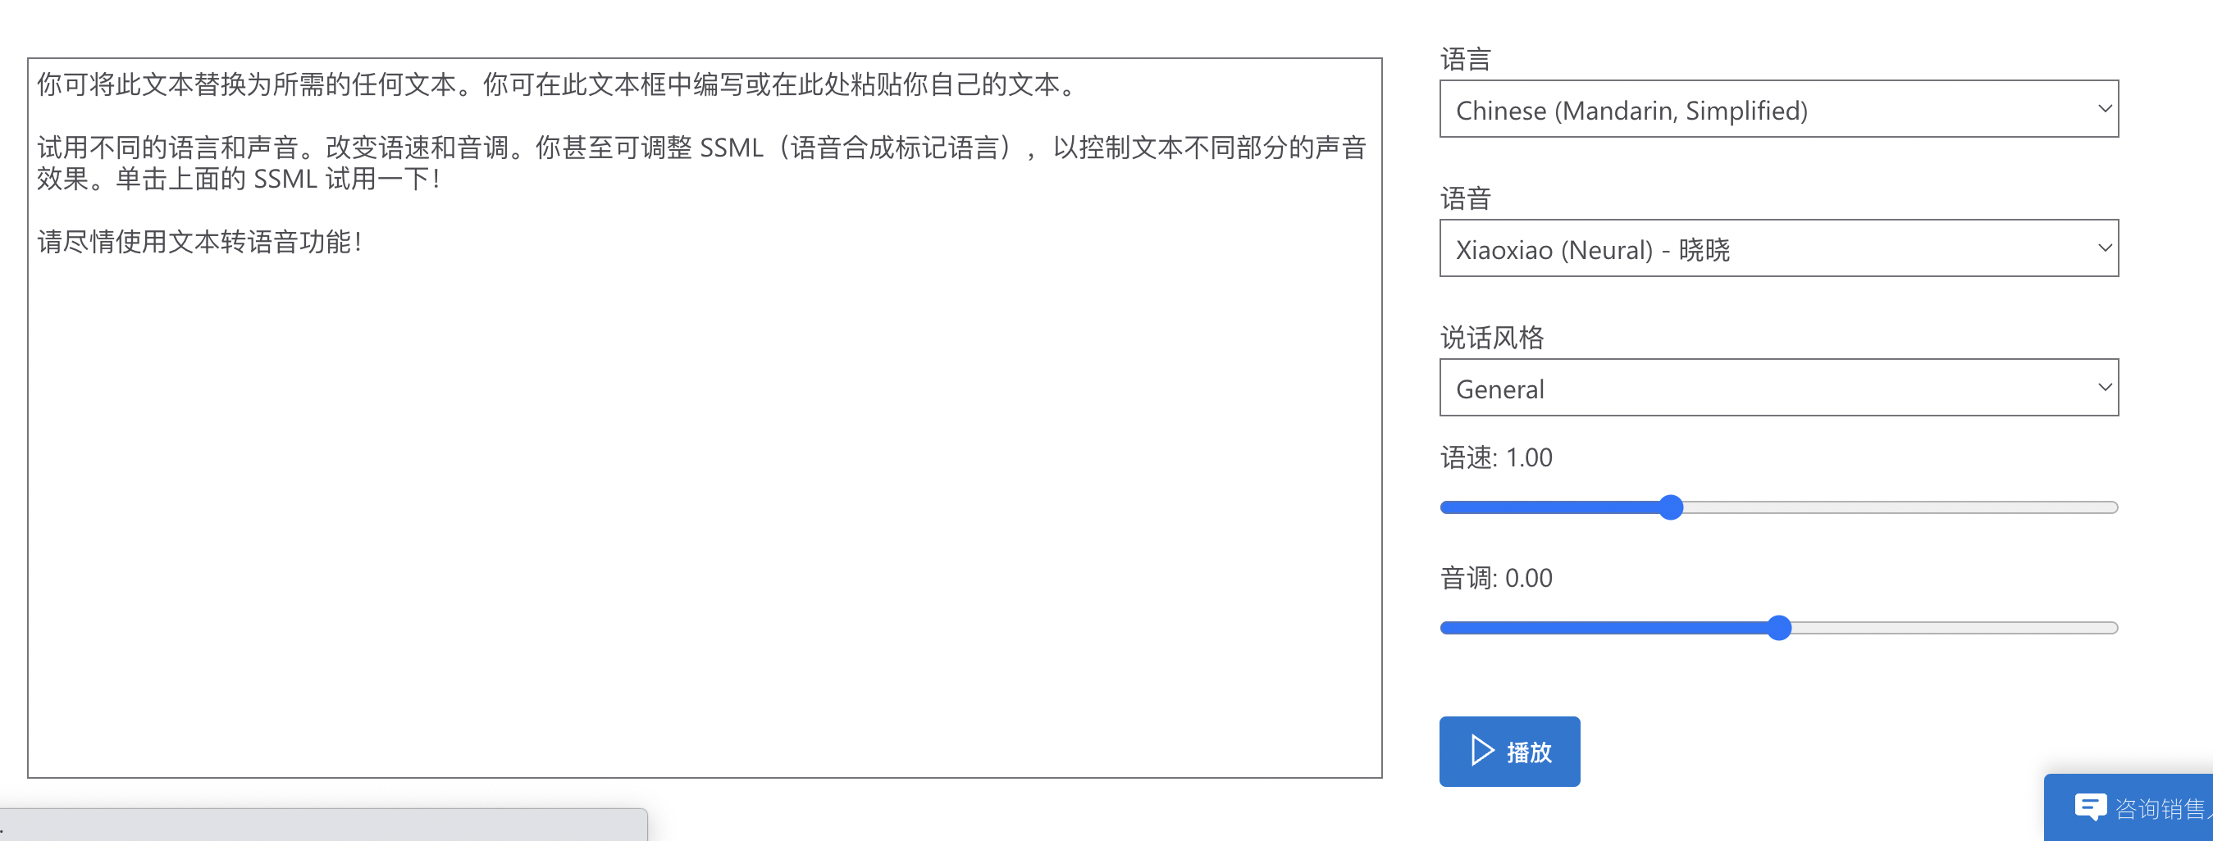
Task: Click the chevron on the 语言 dropdown
Action: point(2104,108)
